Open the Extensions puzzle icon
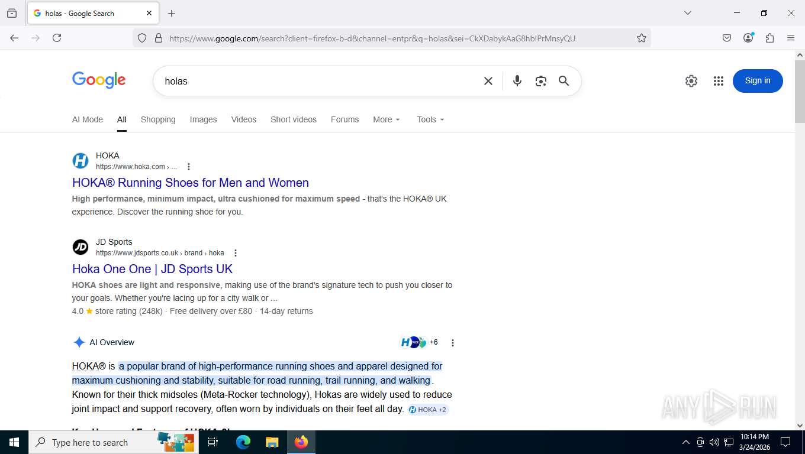The height and width of the screenshot is (454, 805). click(769, 38)
